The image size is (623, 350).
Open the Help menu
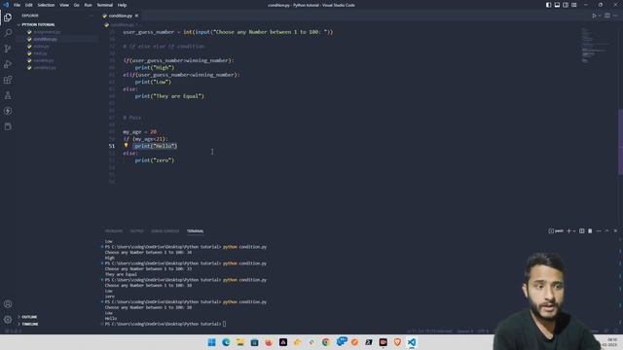[x=122, y=5]
